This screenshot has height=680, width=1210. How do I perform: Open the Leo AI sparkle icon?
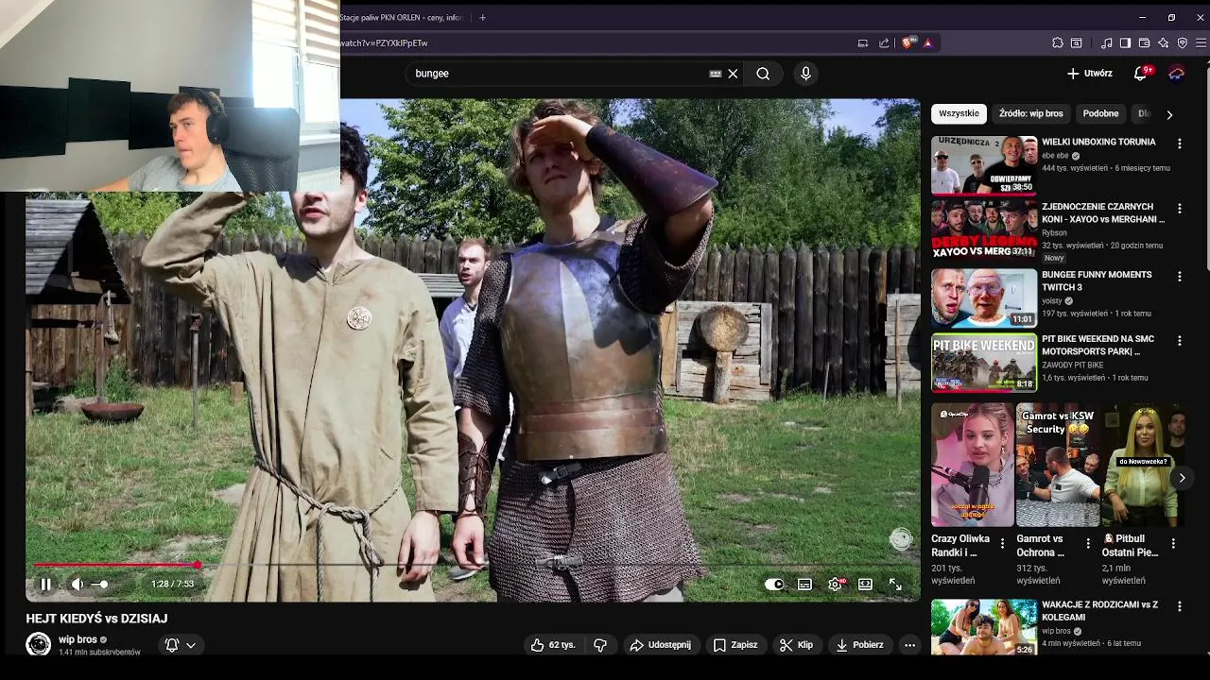1163,42
